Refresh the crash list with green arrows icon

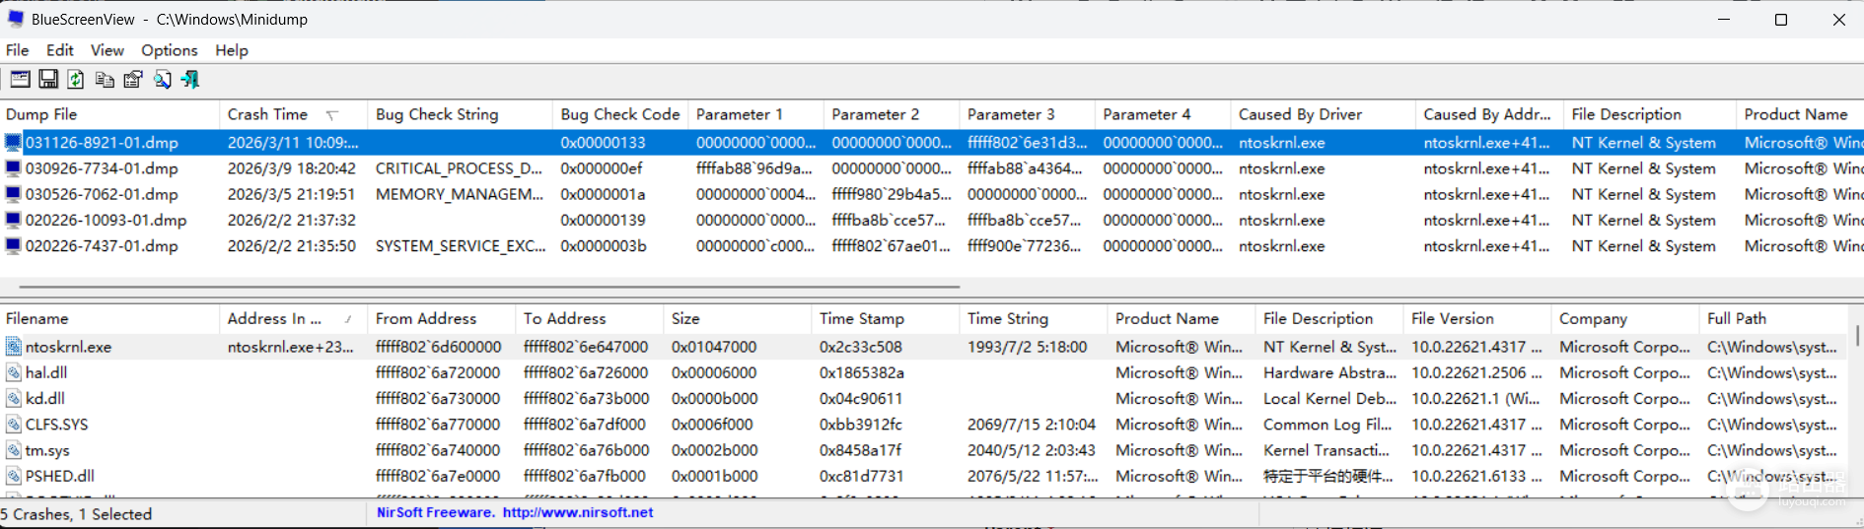click(76, 80)
